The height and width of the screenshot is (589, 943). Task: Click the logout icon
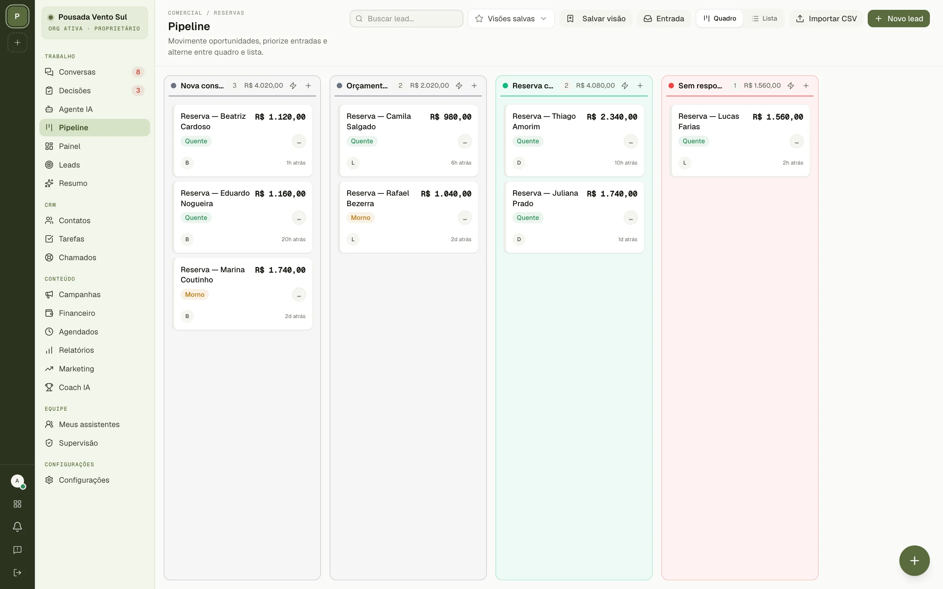click(17, 573)
